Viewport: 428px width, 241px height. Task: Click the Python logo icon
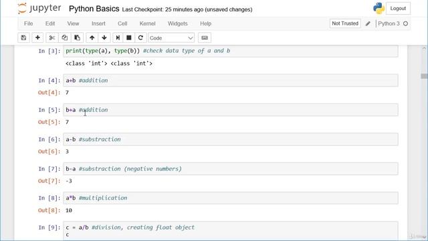(x=379, y=8)
